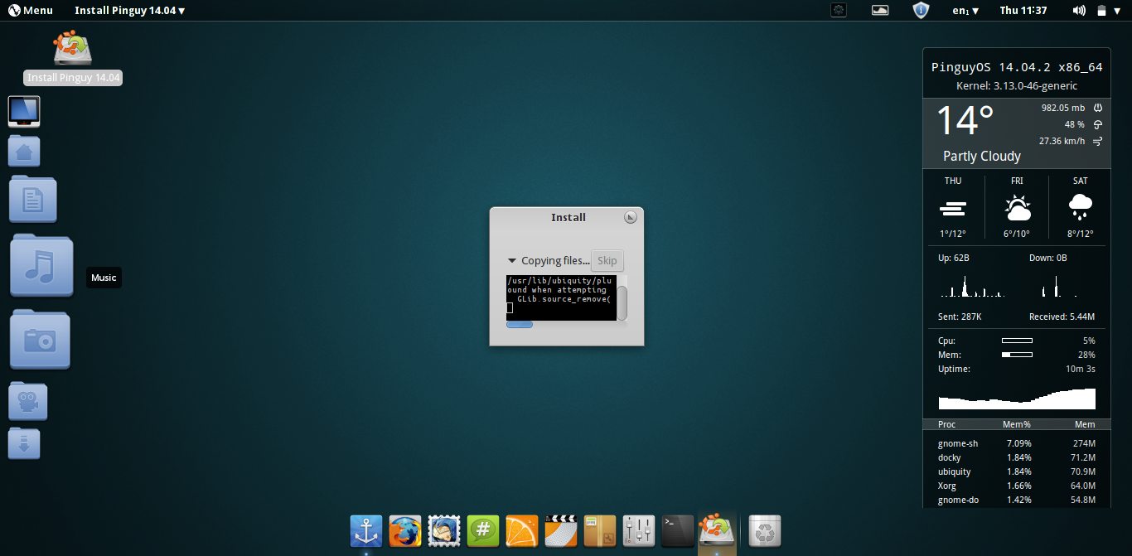Image resolution: width=1132 pixels, height=556 pixels.
Task: Click the blue shield info indicator
Action: [x=921, y=10]
